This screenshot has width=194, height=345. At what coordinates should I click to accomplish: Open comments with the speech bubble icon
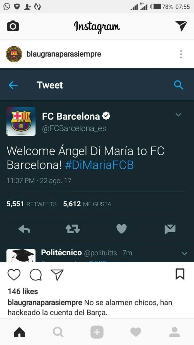click(36, 275)
